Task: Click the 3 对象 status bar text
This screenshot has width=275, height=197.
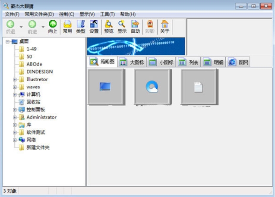Action: click(x=10, y=191)
